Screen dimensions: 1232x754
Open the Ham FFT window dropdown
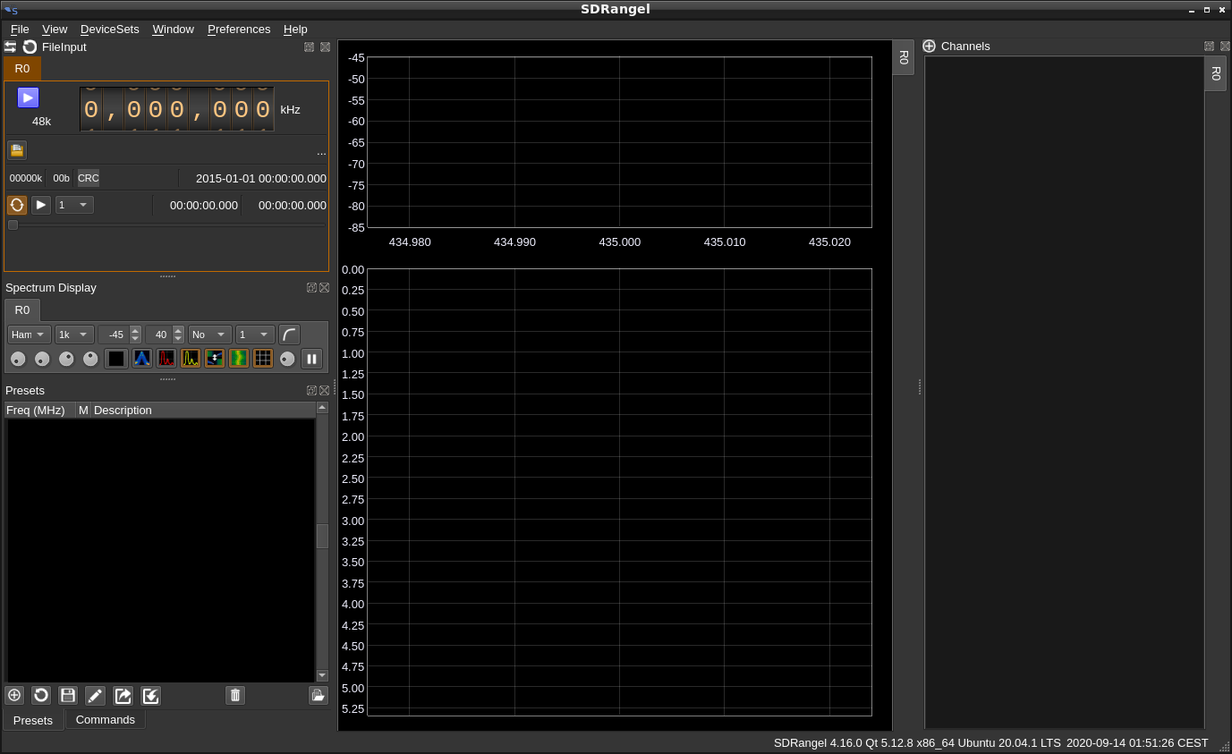pos(30,335)
